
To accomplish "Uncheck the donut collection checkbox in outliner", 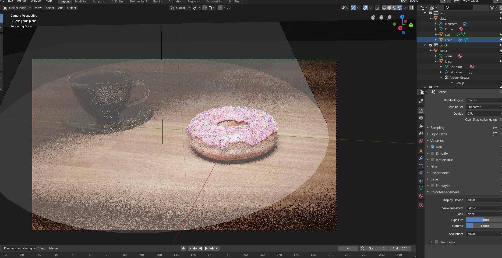I will pyautogui.click(x=430, y=45).
